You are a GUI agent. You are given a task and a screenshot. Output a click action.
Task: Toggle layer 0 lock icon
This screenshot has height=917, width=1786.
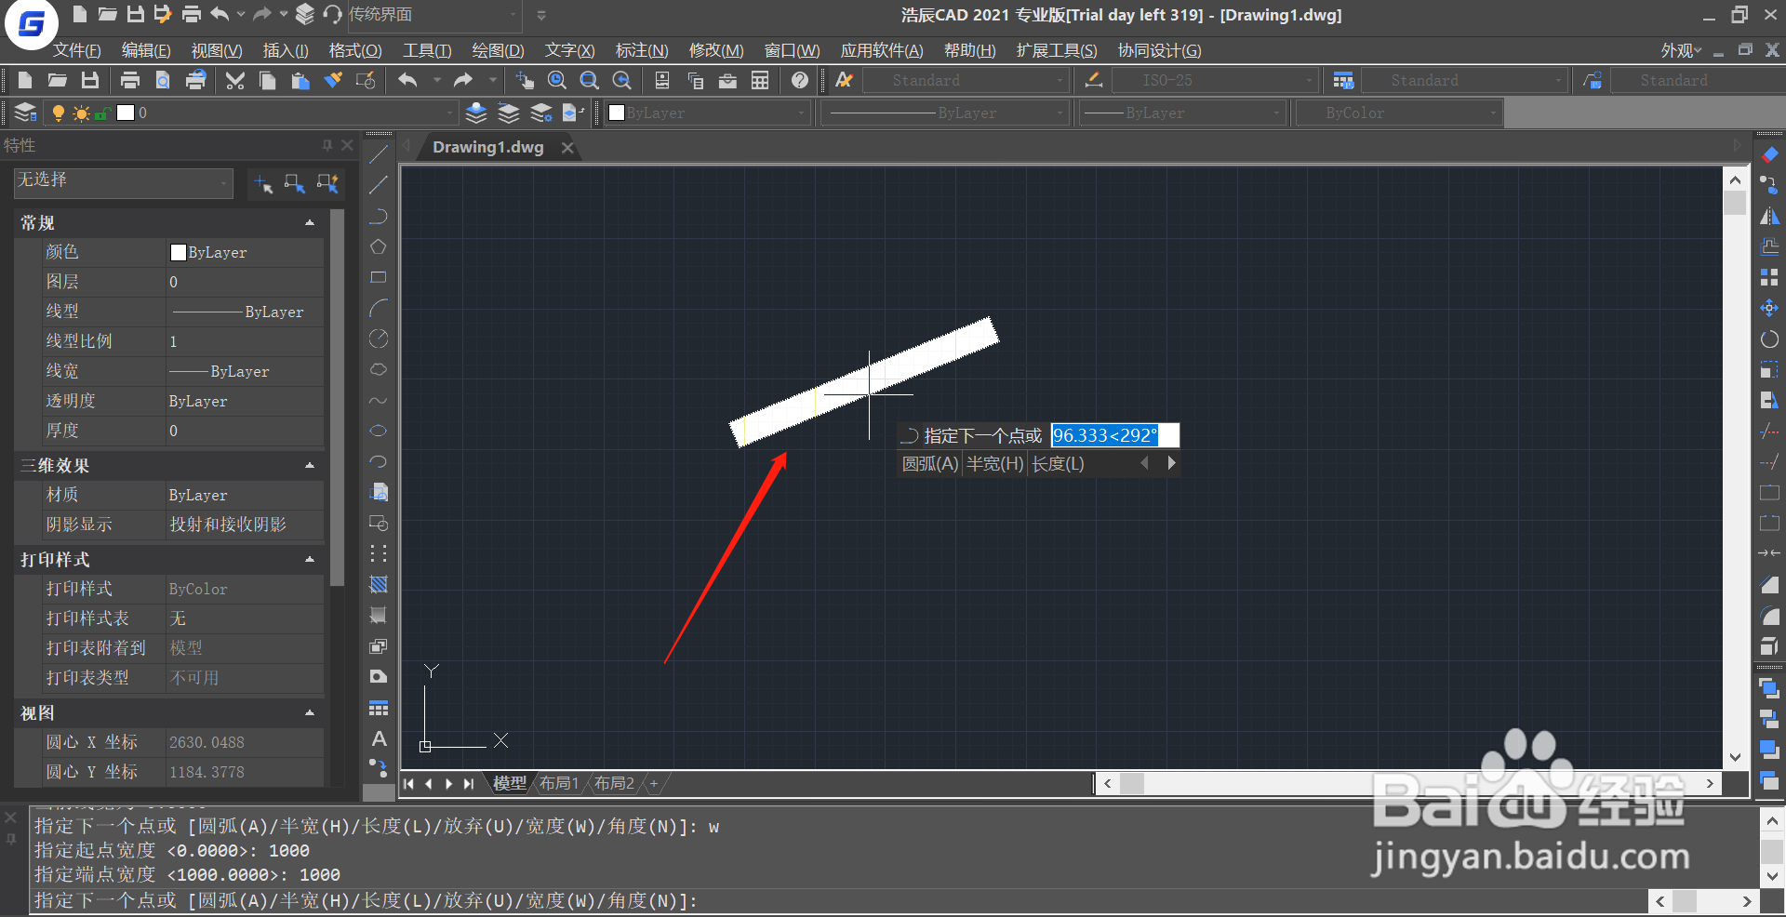click(x=101, y=113)
